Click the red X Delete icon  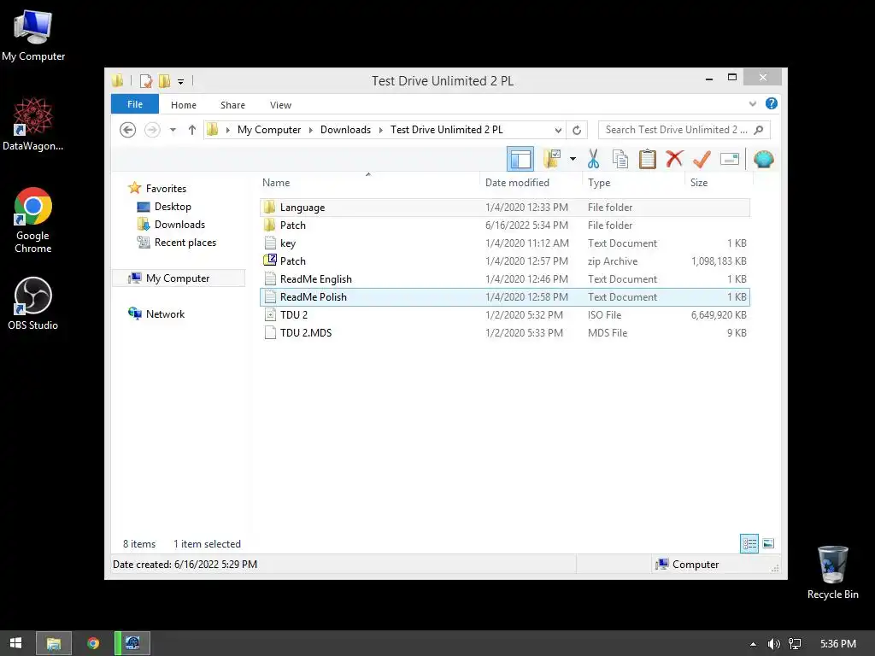click(x=674, y=159)
